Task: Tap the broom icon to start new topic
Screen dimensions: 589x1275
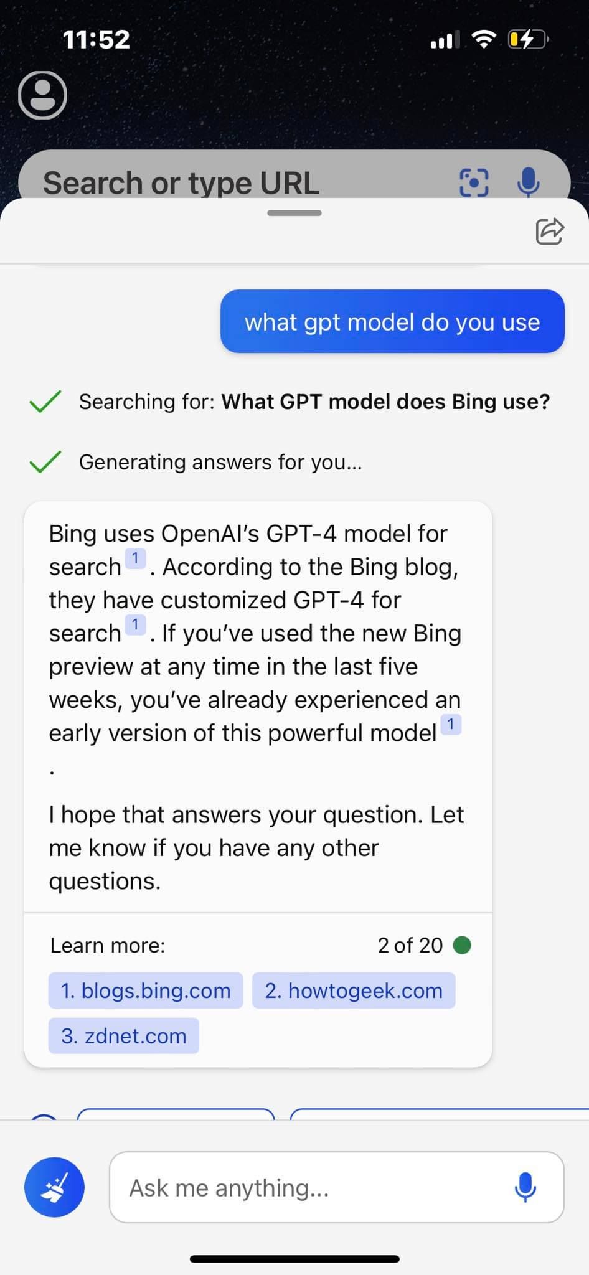Action: [x=55, y=1187]
